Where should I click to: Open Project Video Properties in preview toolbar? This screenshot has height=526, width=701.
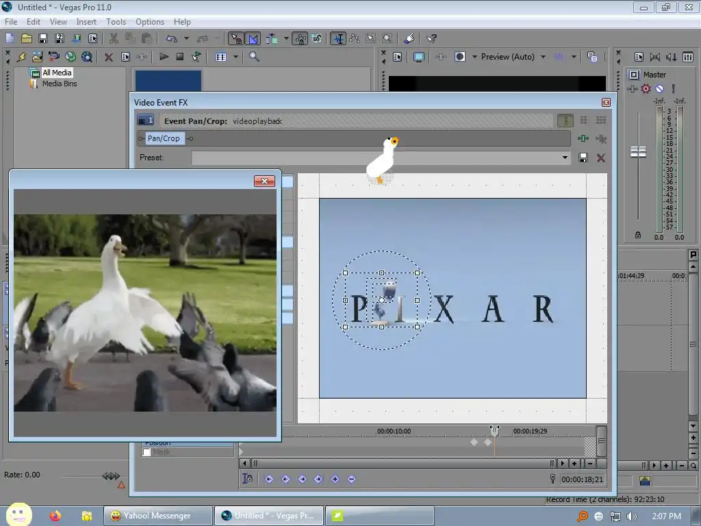(x=398, y=57)
